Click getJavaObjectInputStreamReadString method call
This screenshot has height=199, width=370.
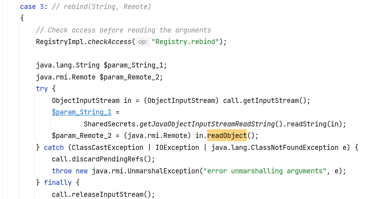(x=206, y=124)
